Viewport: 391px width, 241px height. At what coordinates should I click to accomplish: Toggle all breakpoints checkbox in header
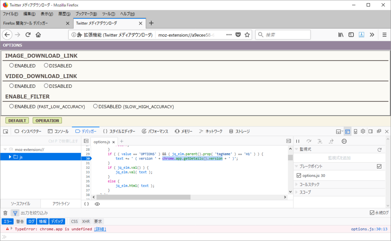click(x=379, y=166)
